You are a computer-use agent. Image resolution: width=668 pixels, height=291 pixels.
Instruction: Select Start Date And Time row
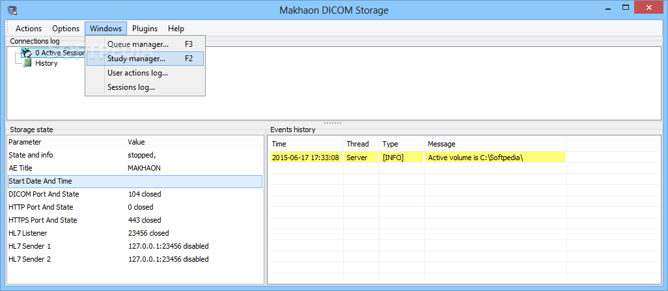pos(135,181)
